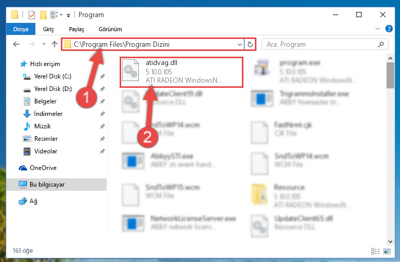
Task: Click the pin icon beside Videolar
Action: [x=102, y=151]
